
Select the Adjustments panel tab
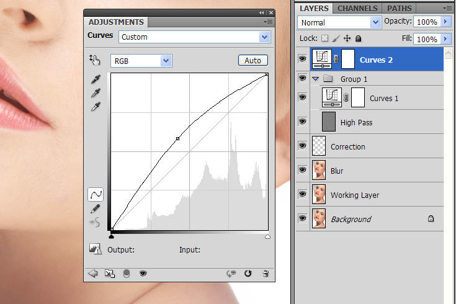point(116,22)
